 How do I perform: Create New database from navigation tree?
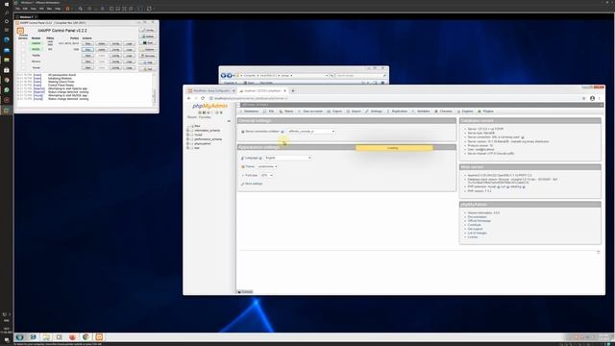click(x=197, y=126)
